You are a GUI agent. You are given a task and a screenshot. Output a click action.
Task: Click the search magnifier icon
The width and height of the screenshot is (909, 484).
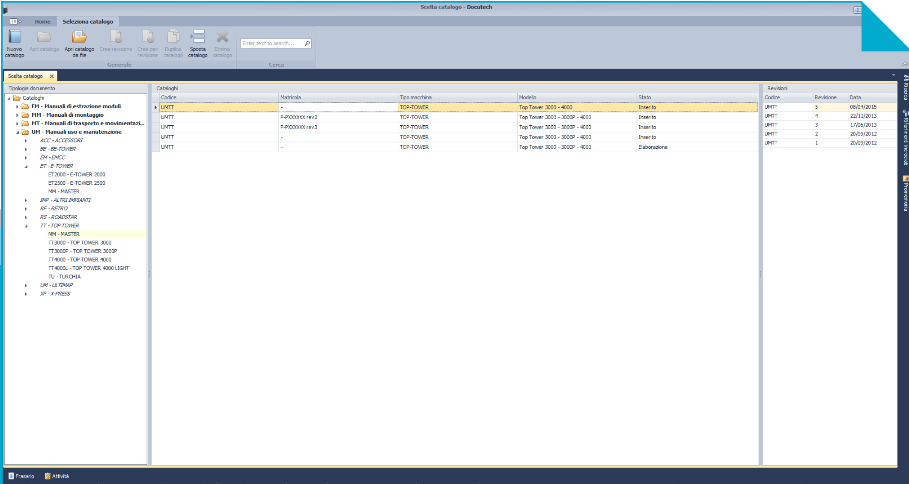307,43
